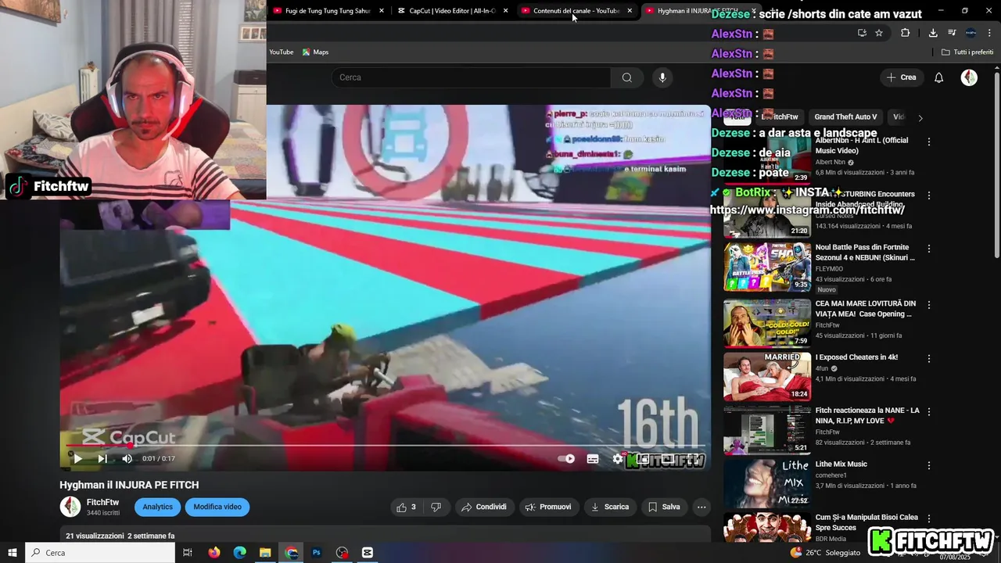Open File Explorer from taskbar

265,553
